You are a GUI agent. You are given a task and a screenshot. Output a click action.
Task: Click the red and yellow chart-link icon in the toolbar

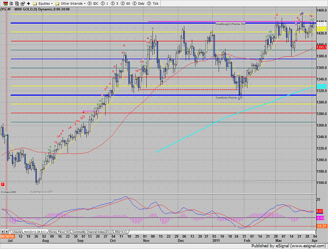6,3
